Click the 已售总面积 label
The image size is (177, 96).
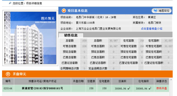pos(98,57)
